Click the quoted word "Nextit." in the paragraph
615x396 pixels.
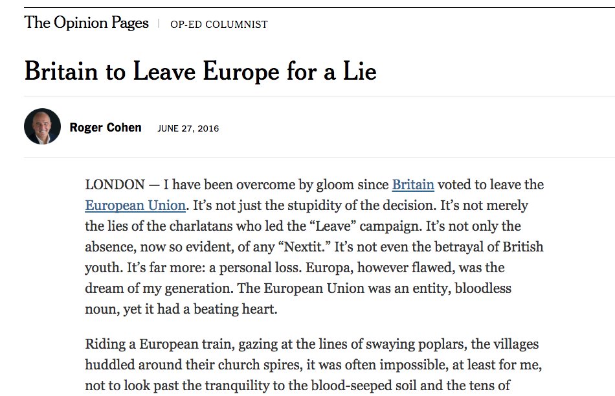pyautogui.click(x=298, y=247)
